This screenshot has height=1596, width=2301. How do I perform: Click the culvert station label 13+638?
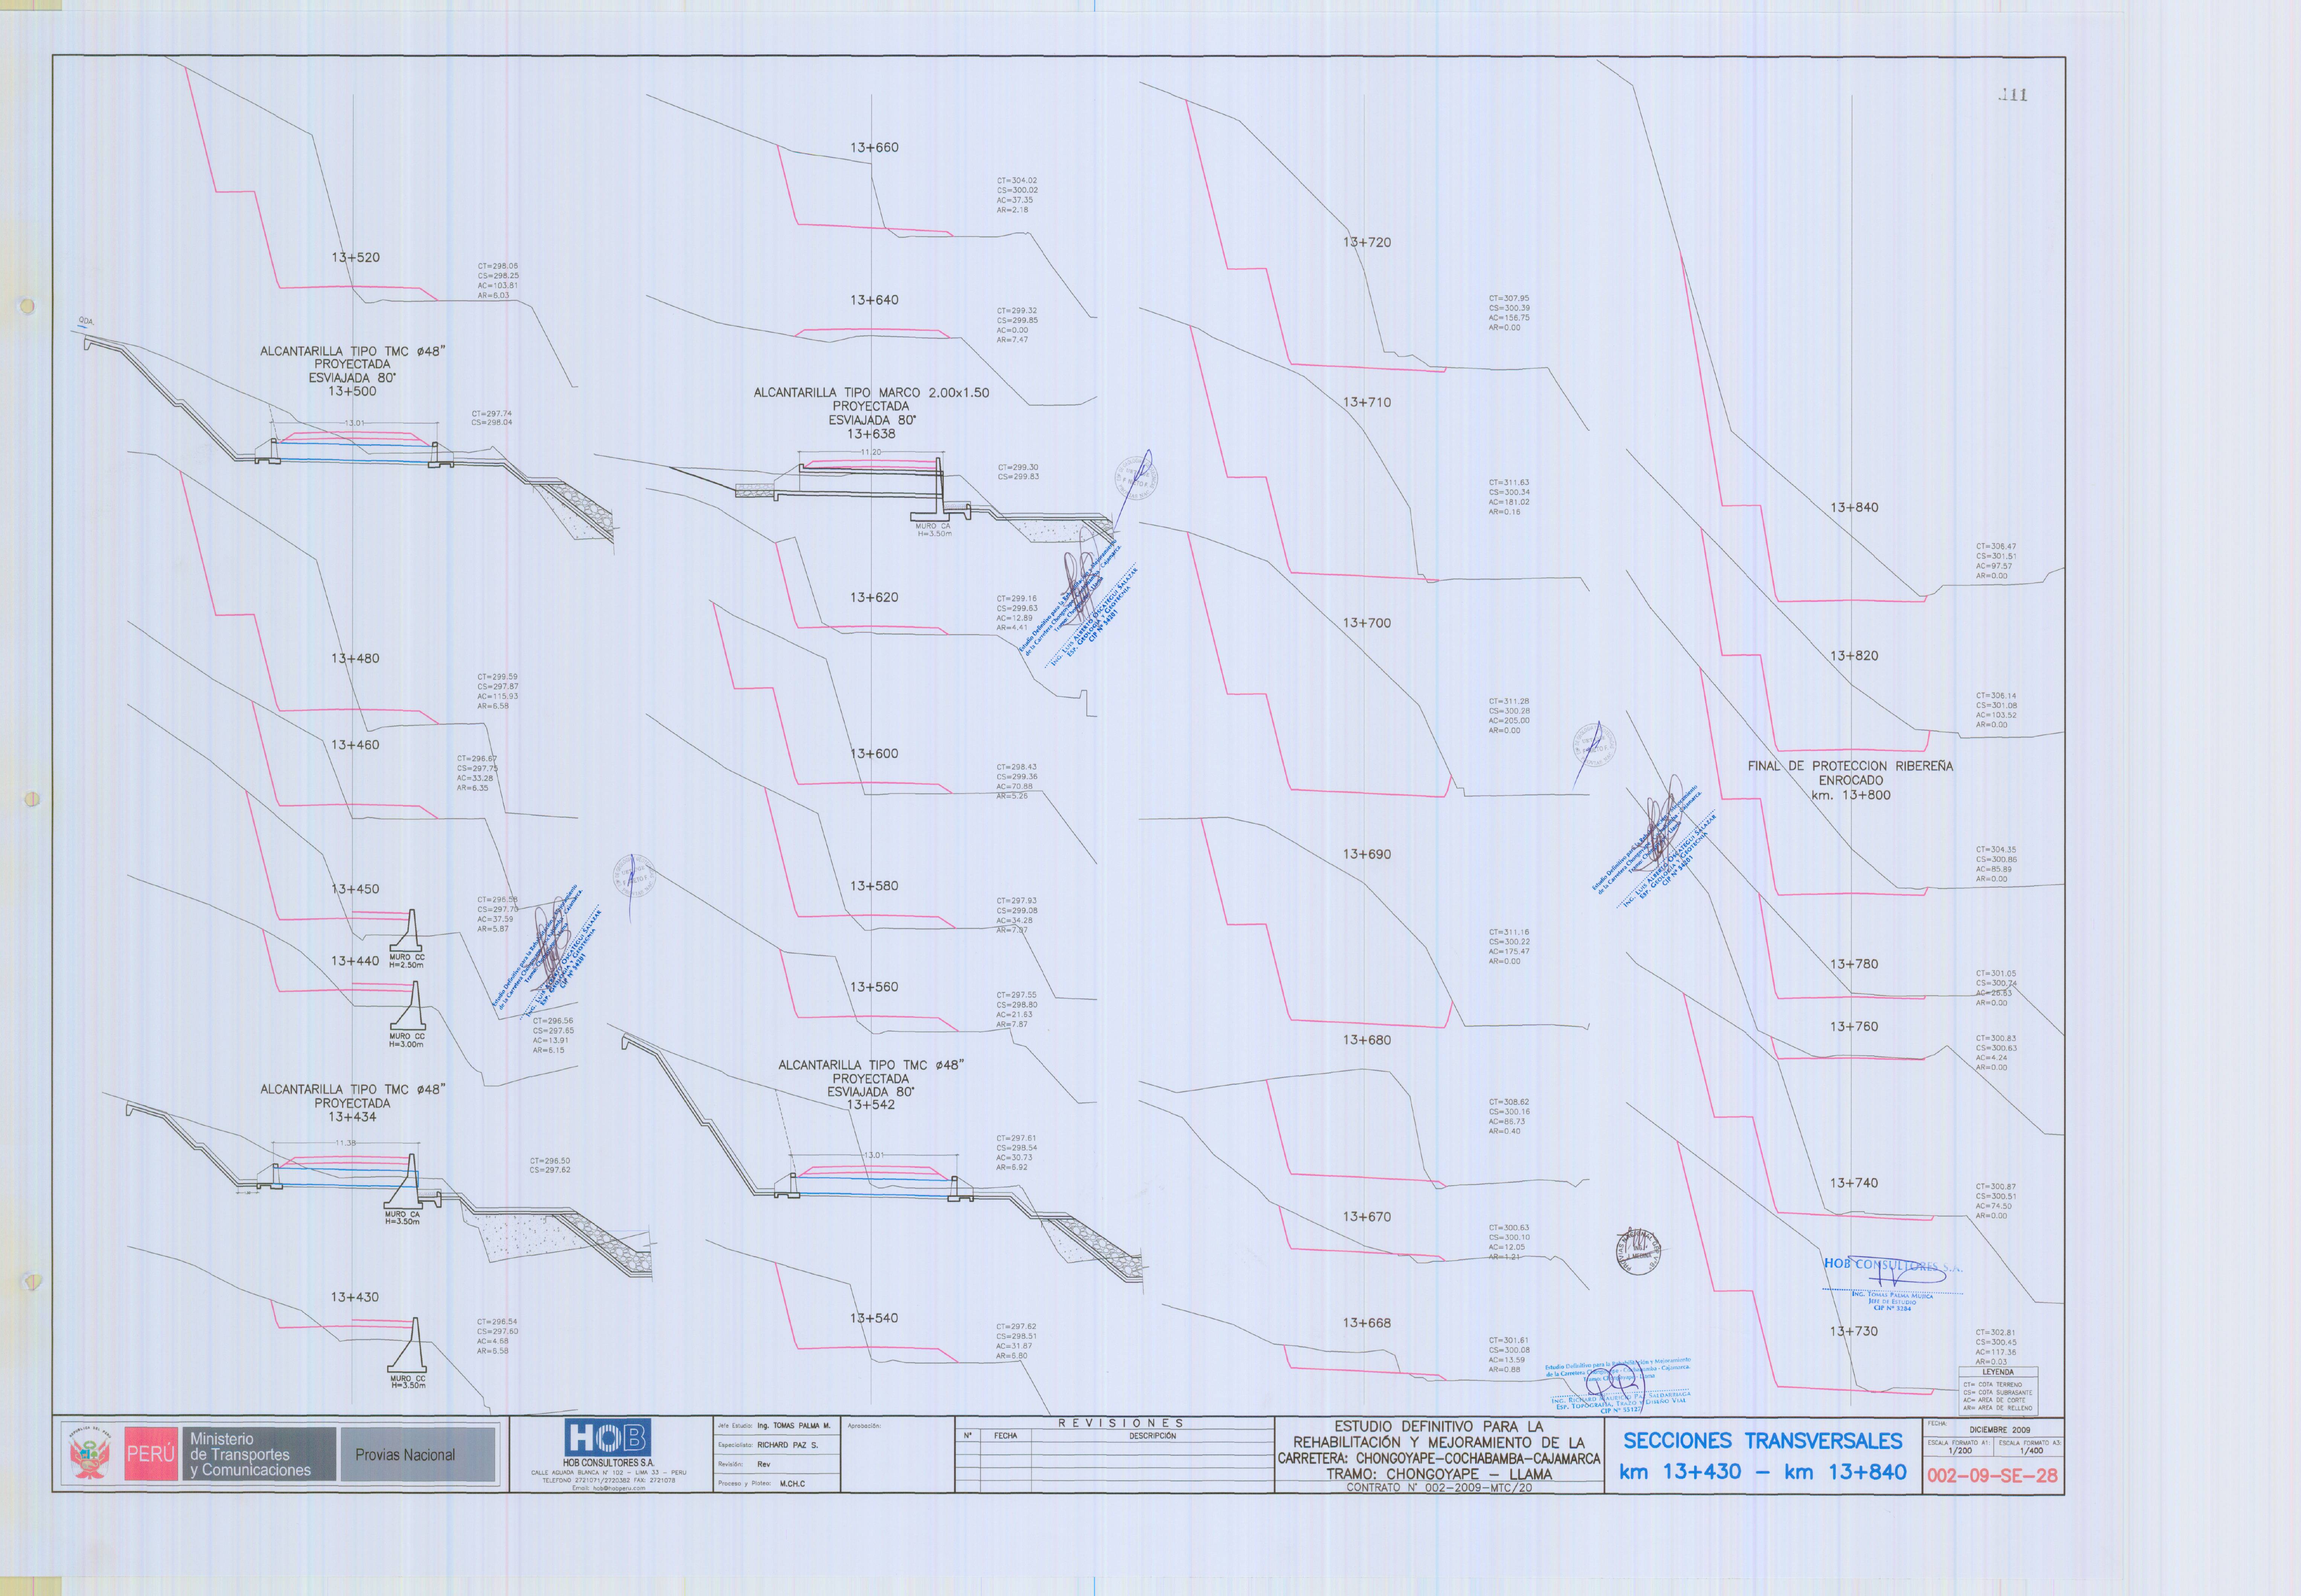871,434
